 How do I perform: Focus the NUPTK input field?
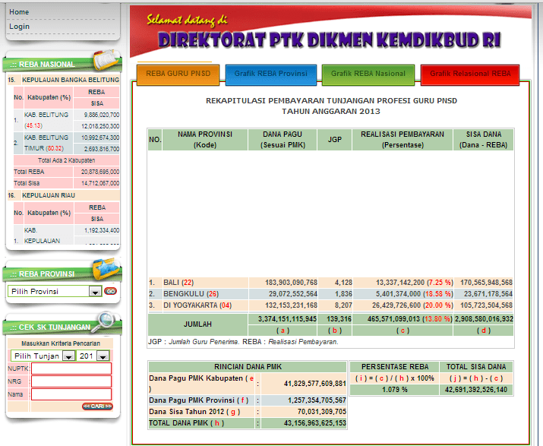(x=71, y=369)
